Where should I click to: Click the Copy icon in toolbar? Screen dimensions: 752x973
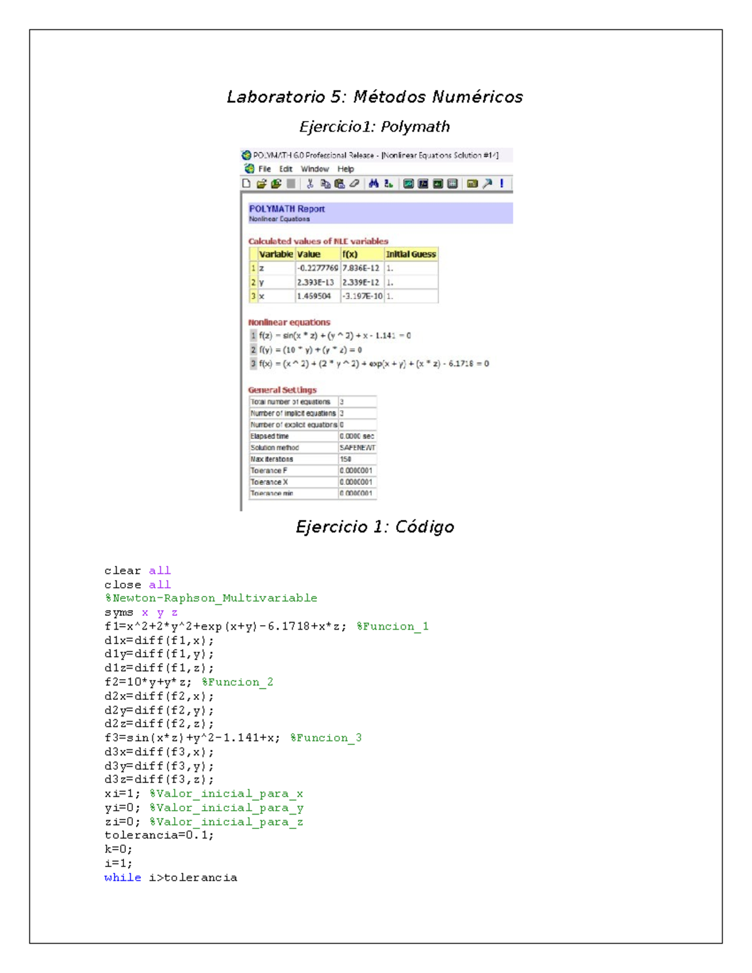point(325,184)
